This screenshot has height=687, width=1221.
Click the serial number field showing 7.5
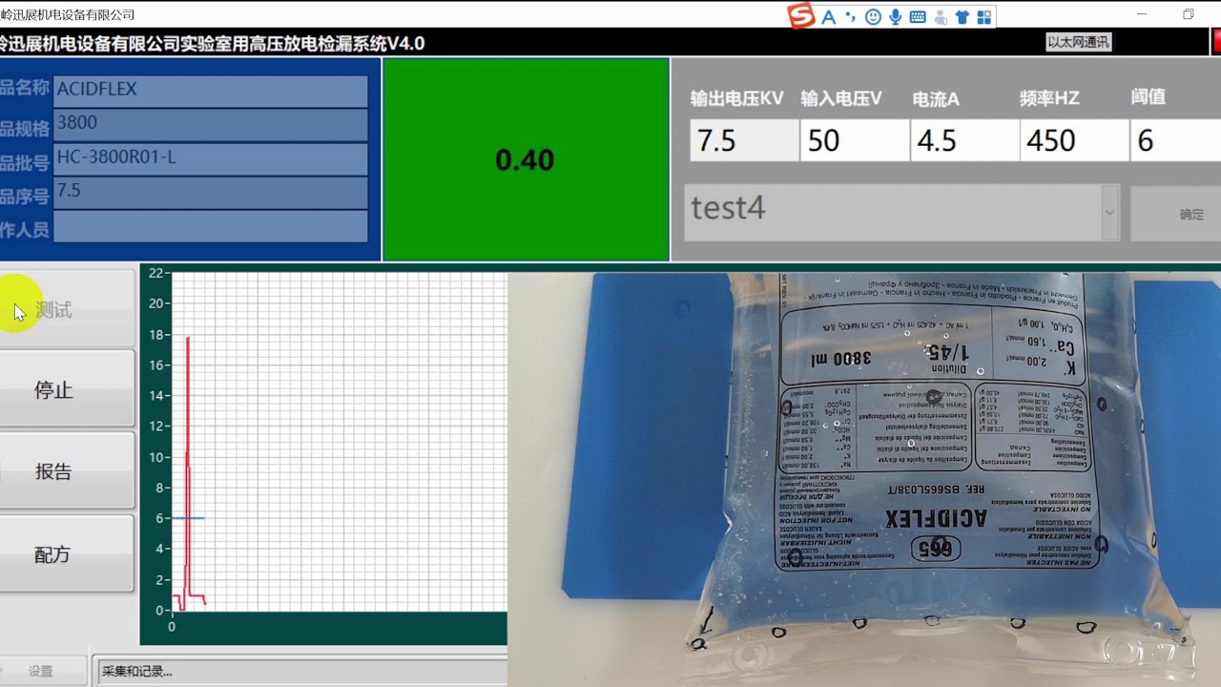[x=211, y=193]
